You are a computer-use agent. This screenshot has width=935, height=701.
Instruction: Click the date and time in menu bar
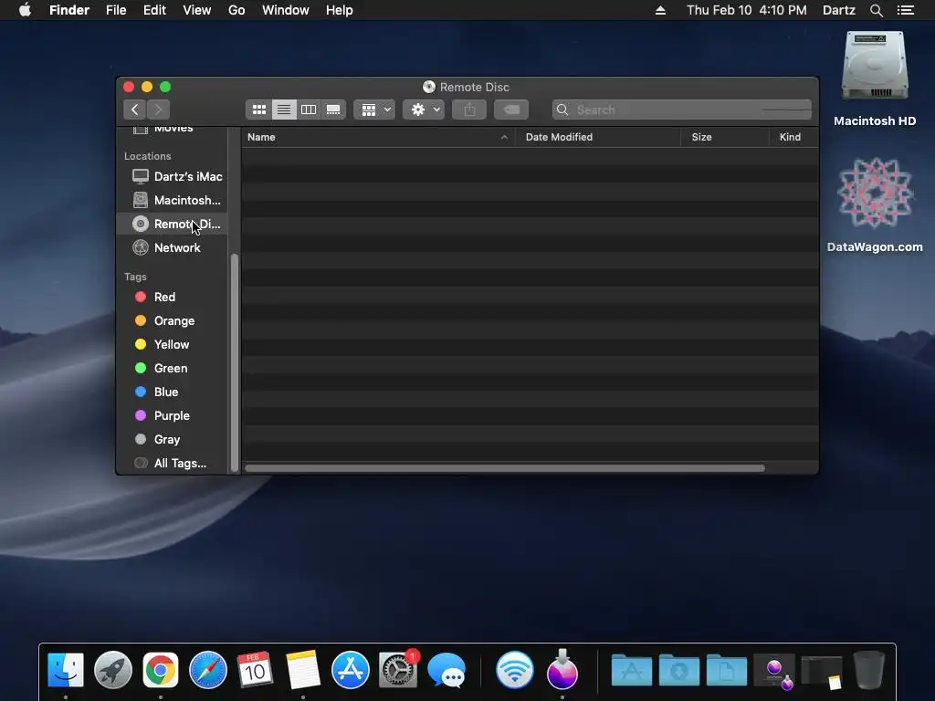[747, 10]
